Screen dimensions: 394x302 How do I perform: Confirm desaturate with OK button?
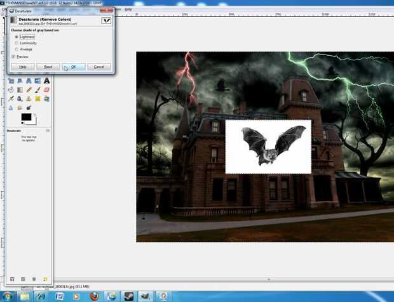click(x=74, y=67)
